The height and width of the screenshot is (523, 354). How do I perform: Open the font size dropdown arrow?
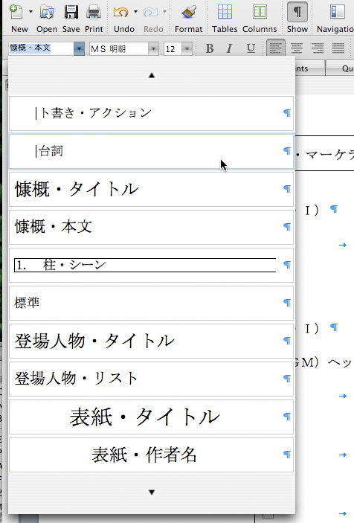click(187, 48)
